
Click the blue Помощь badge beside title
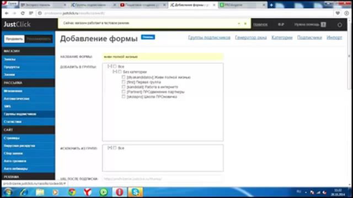[148, 37]
